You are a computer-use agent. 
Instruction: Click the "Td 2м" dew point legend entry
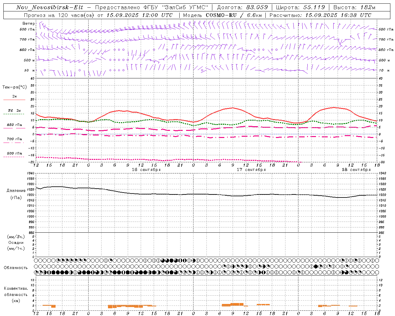point(14,110)
